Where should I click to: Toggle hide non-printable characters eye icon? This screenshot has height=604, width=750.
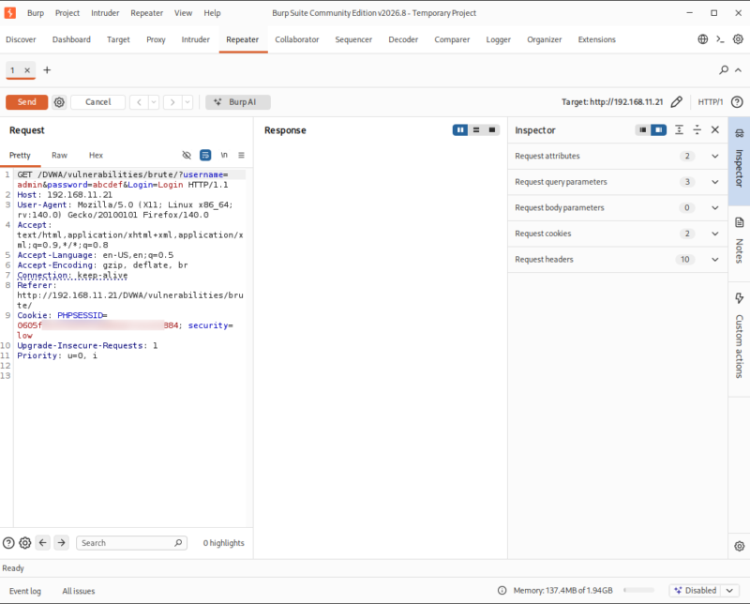pyautogui.click(x=187, y=155)
